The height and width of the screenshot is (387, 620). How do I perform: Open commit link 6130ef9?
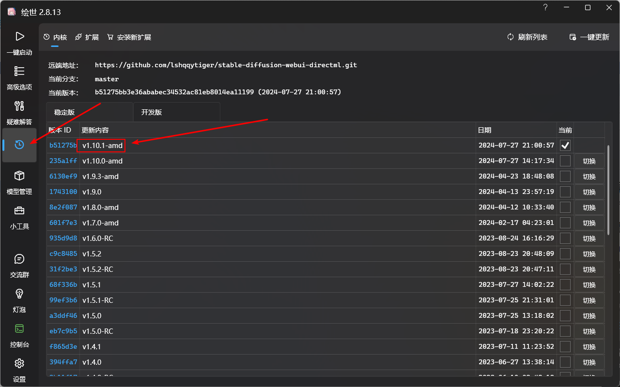(x=63, y=176)
